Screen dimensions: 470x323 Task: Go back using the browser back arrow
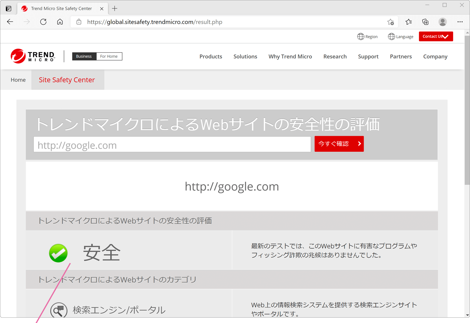pyautogui.click(x=10, y=22)
